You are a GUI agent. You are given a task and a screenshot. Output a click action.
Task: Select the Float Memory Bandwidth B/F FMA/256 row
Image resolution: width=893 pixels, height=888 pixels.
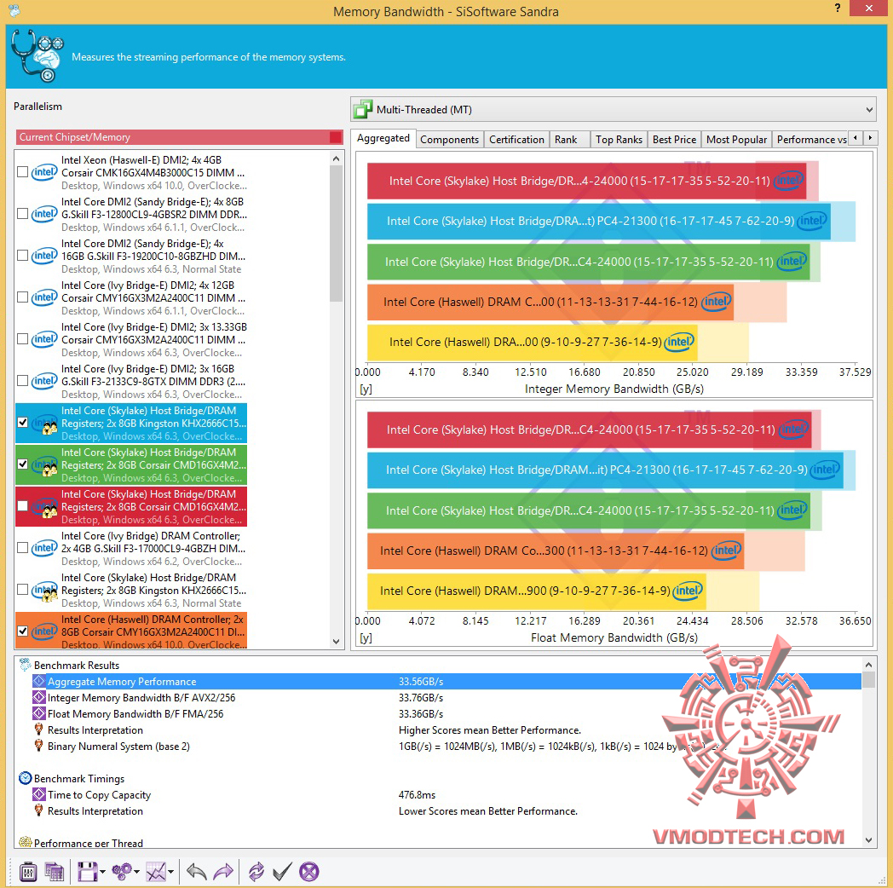[446, 713]
